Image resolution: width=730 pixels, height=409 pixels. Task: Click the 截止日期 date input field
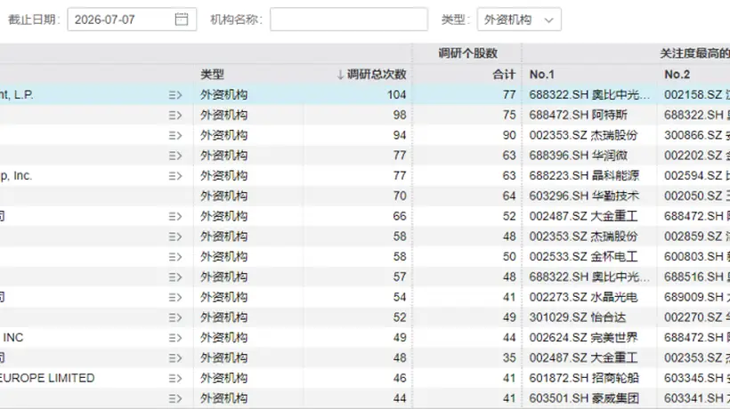(132, 20)
